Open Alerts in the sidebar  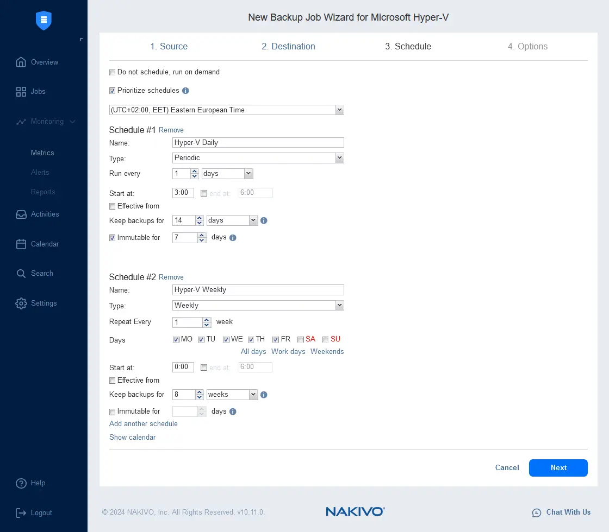click(40, 173)
